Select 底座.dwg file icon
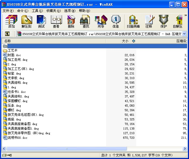This screenshot has height=159, width=189. click(x=5, y=119)
